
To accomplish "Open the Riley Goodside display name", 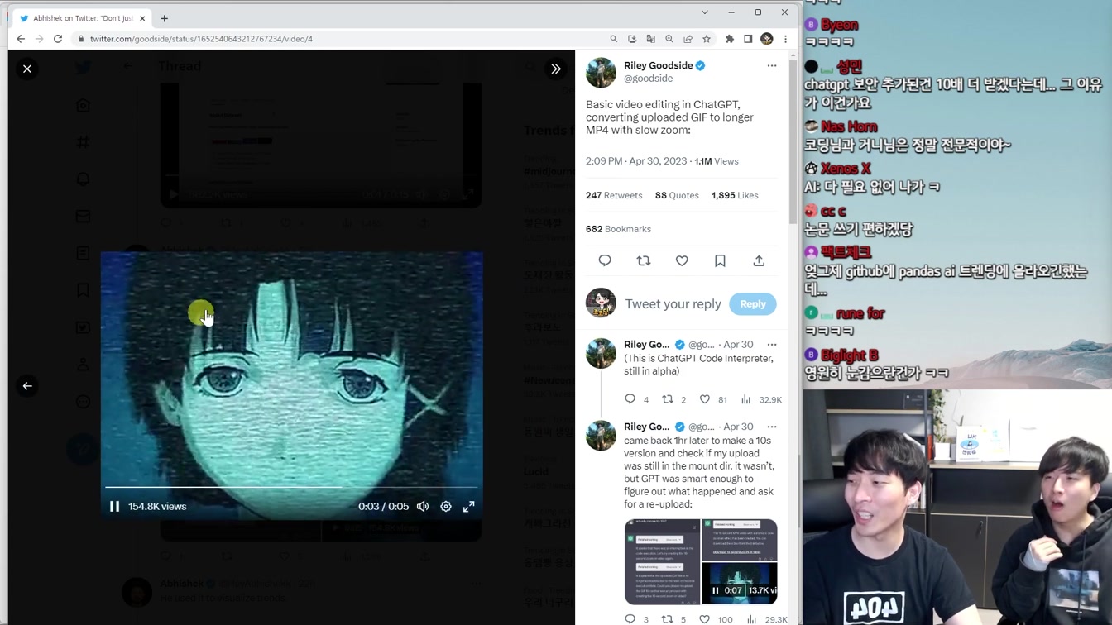I will (x=659, y=65).
